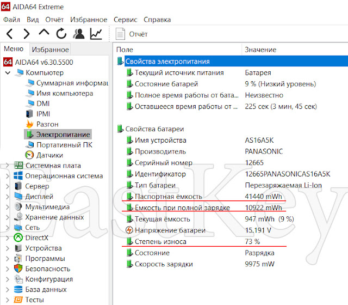Click the Сеть network icon
Screen dimensions: 348x305
tap(18, 227)
